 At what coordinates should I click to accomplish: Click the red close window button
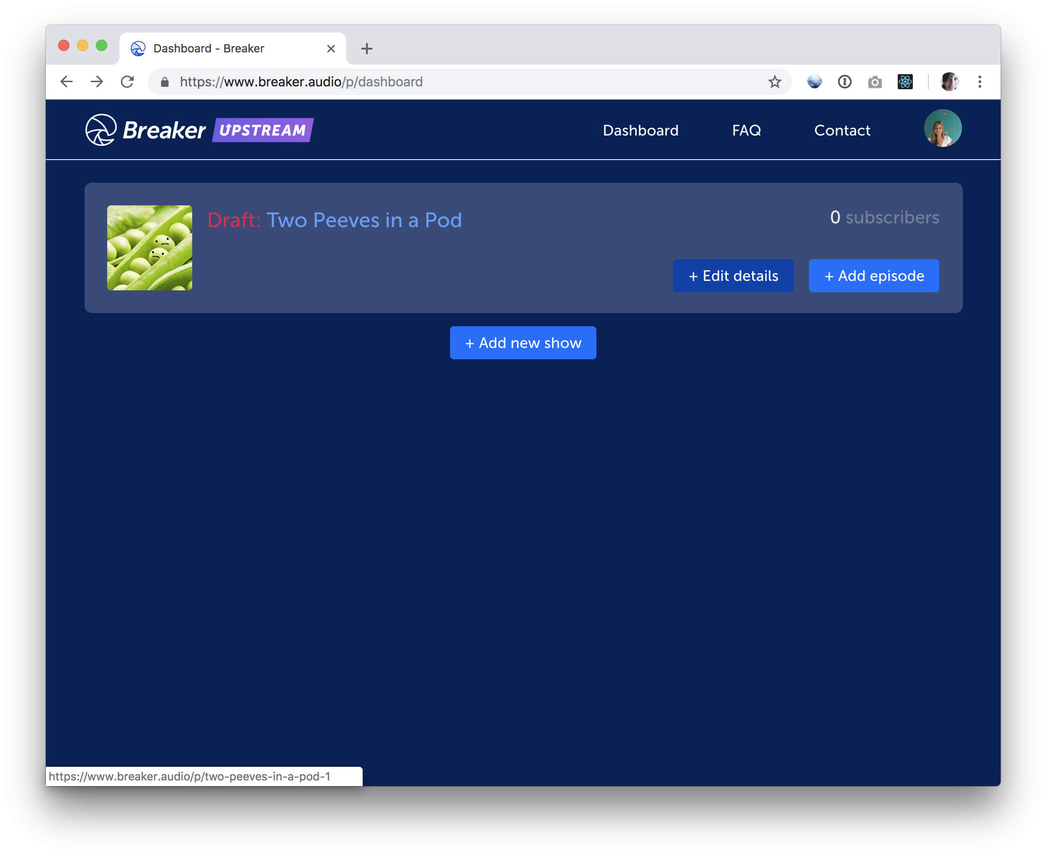(x=64, y=45)
